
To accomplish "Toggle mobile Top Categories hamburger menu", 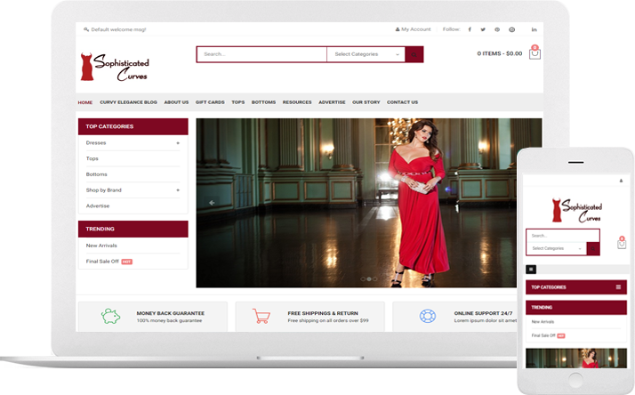I will tap(618, 287).
